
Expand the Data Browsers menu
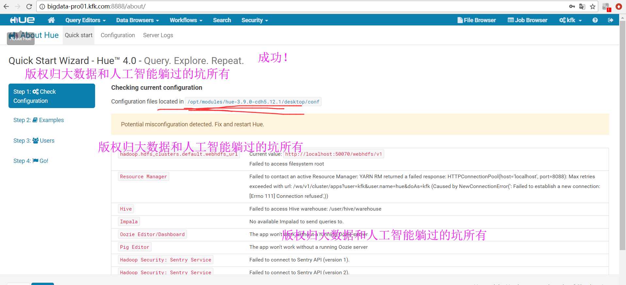click(x=138, y=20)
